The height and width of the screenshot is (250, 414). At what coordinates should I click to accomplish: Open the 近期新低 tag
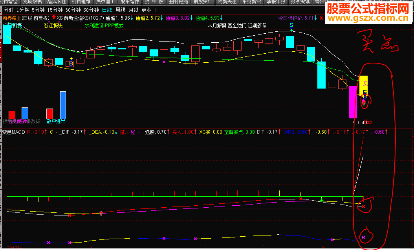[x=257, y=25]
